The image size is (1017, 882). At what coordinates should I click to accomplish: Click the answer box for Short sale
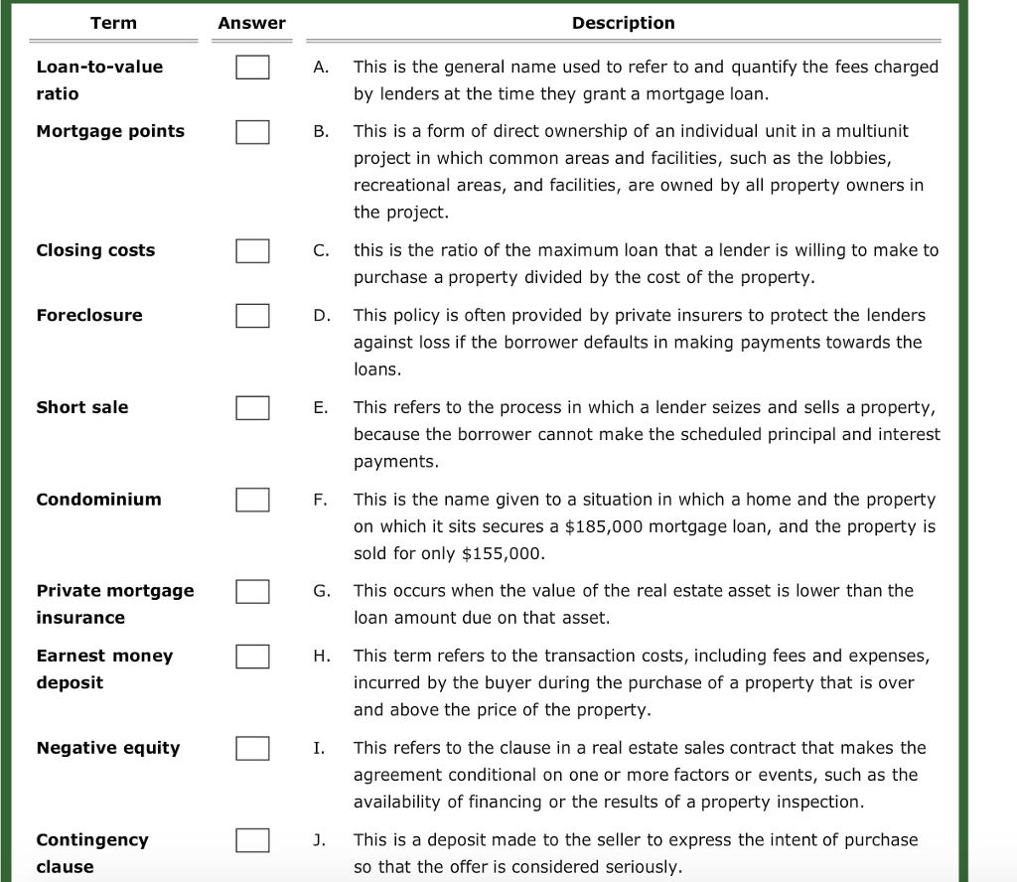pos(252,407)
